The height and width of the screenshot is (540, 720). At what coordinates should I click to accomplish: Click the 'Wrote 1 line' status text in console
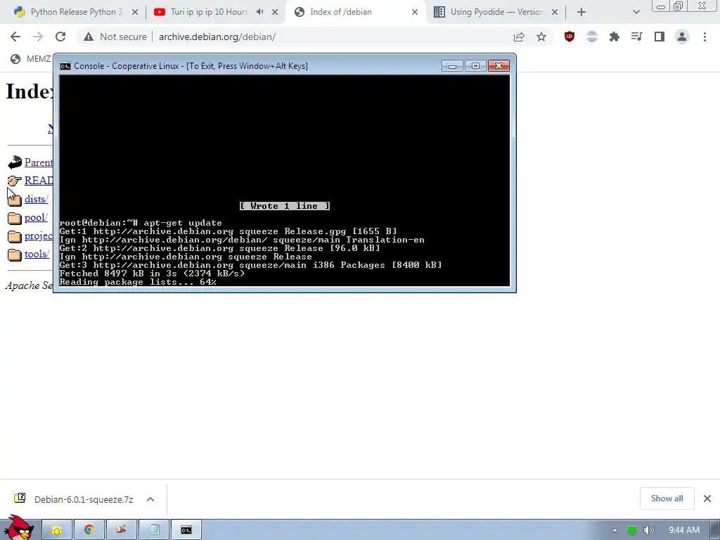[285, 206]
